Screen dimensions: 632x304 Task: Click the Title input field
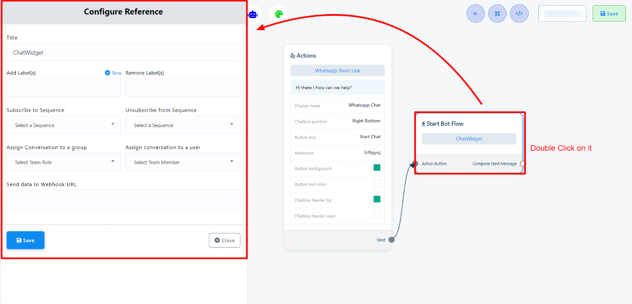[x=123, y=53]
